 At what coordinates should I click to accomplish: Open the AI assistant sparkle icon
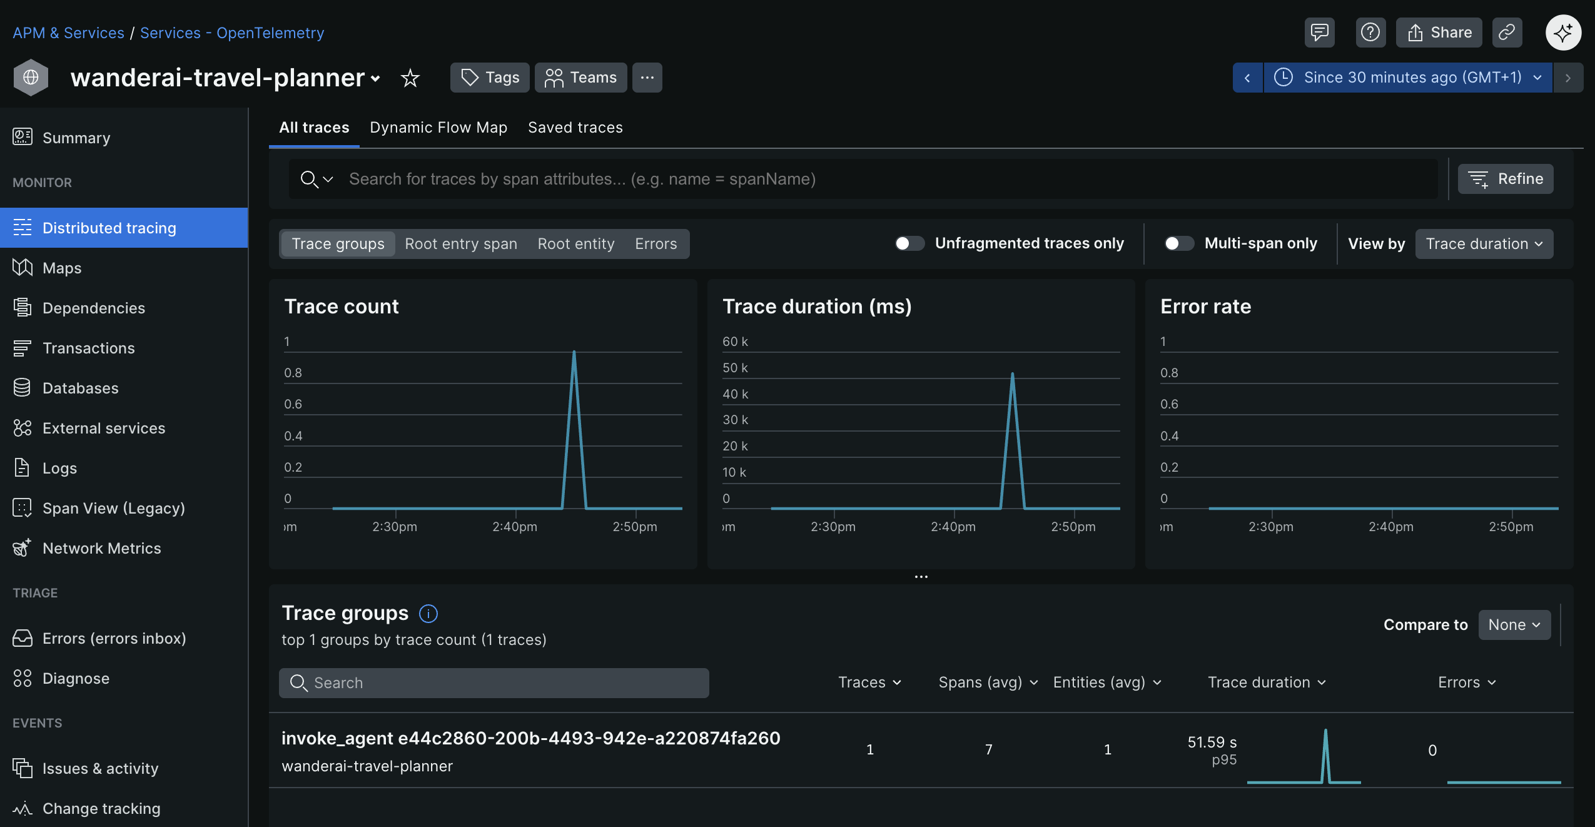pos(1563,33)
